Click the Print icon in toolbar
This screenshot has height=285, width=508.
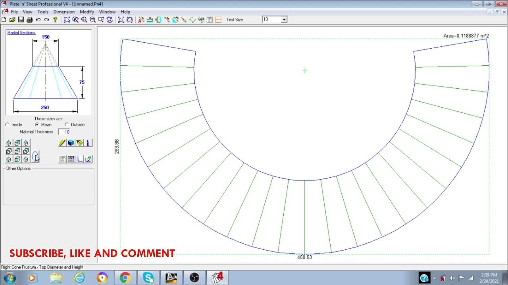(x=29, y=19)
